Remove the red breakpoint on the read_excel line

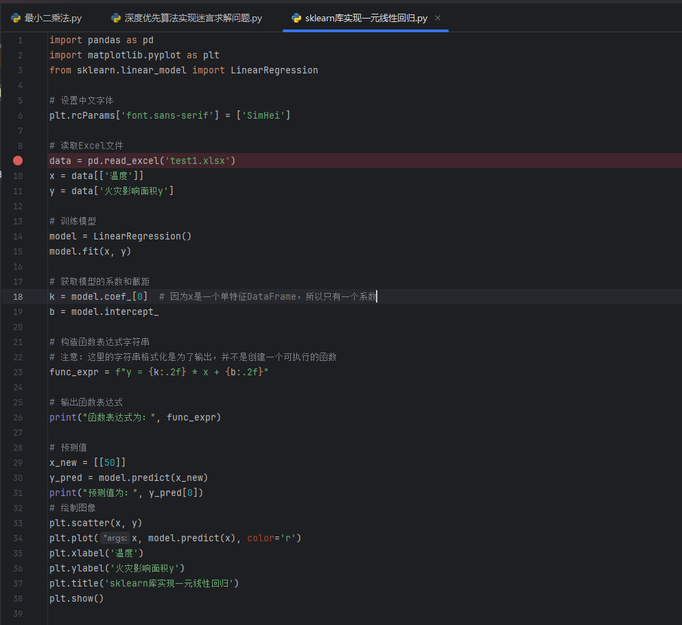[18, 161]
